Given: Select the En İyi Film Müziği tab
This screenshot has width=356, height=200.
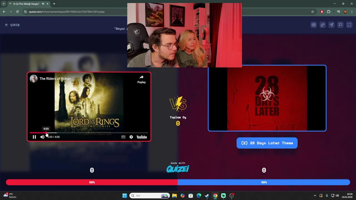Looking at the screenshot, I should 26,4.
